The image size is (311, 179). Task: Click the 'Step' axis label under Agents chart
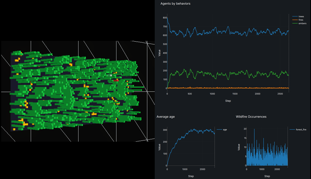click(x=229, y=101)
